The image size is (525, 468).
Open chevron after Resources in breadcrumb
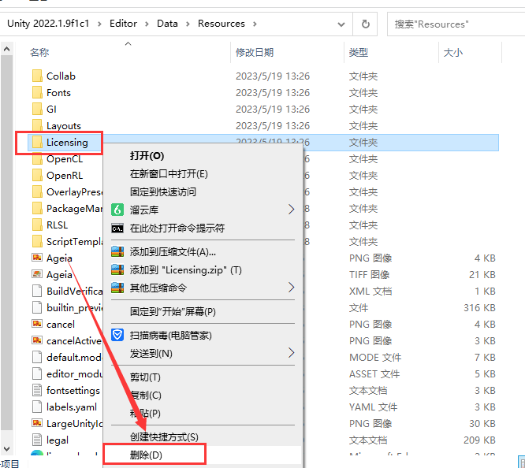click(x=255, y=24)
